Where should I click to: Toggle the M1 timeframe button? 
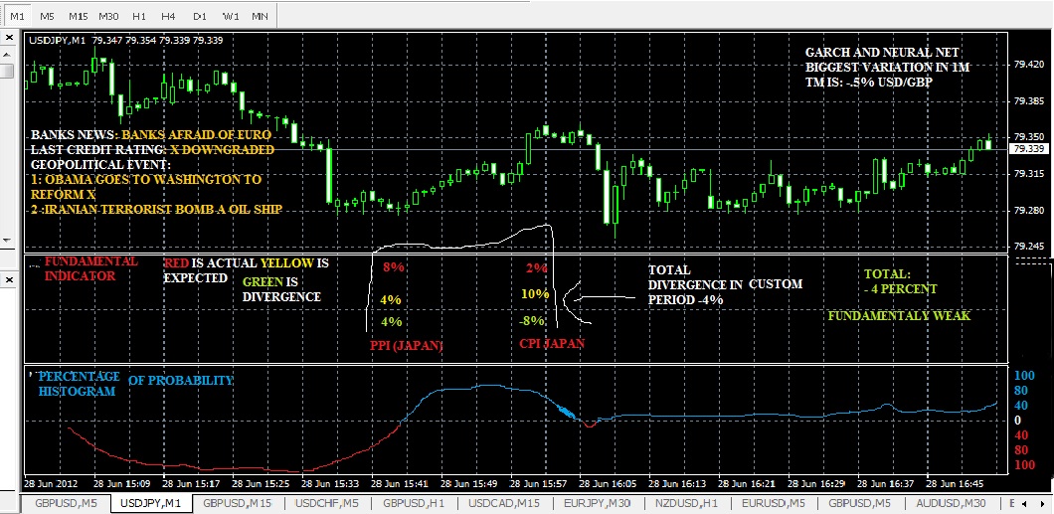(18, 15)
